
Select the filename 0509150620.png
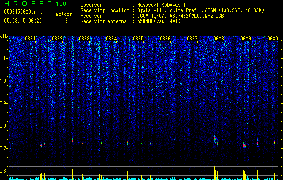pyautogui.click(x=23, y=12)
